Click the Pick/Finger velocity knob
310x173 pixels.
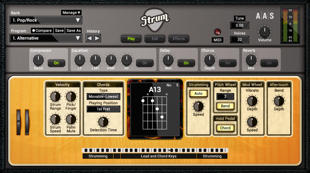tap(71, 96)
